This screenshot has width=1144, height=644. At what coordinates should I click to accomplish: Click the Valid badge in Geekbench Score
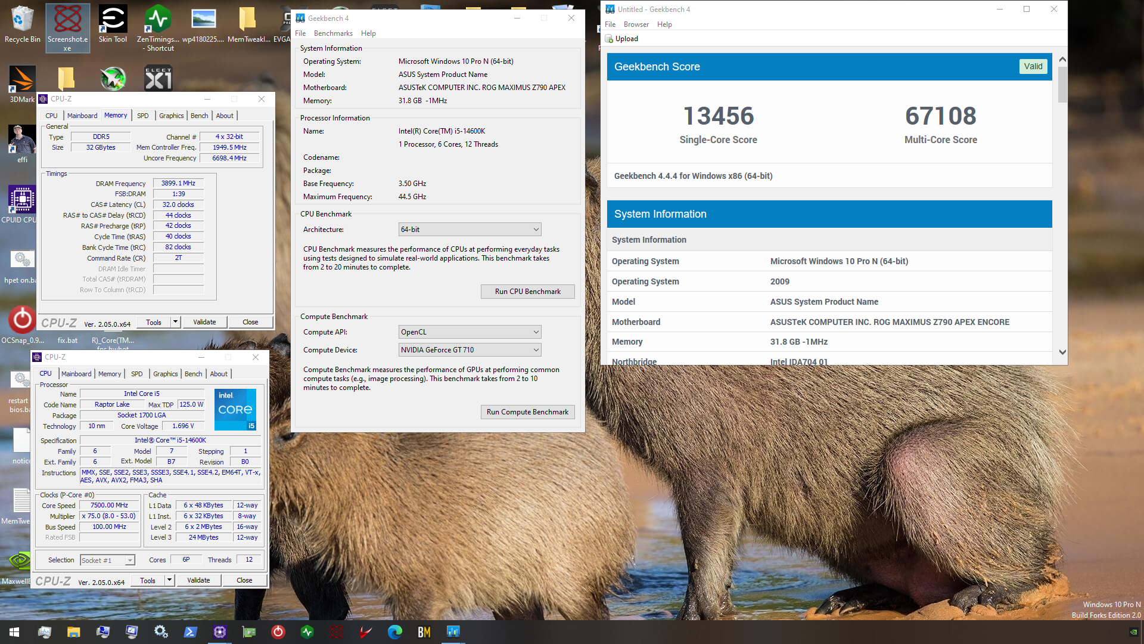tap(1033, 66)
